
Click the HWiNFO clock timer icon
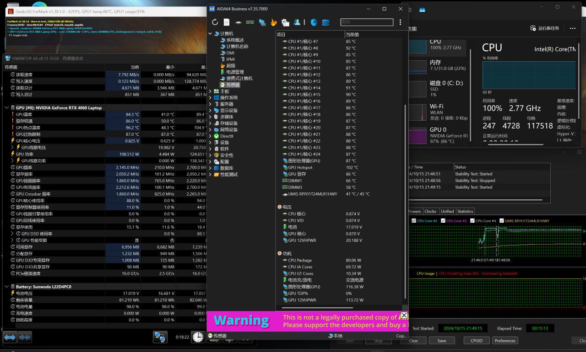pos(198,337)
